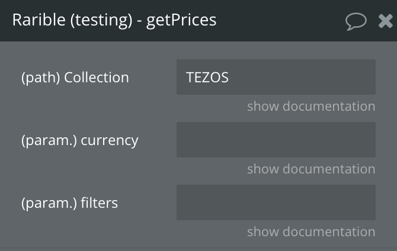Image resolution: width=397 pixels, height=251 pixels.
Task: Close the getPrices panel with X
Action: [385, 21]
